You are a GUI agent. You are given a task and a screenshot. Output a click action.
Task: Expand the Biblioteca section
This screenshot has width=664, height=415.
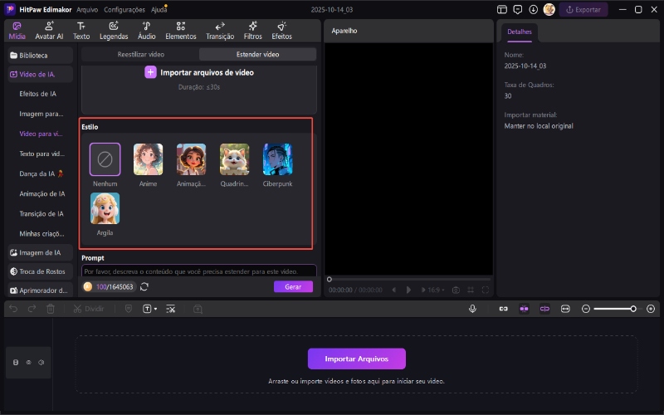40,56
